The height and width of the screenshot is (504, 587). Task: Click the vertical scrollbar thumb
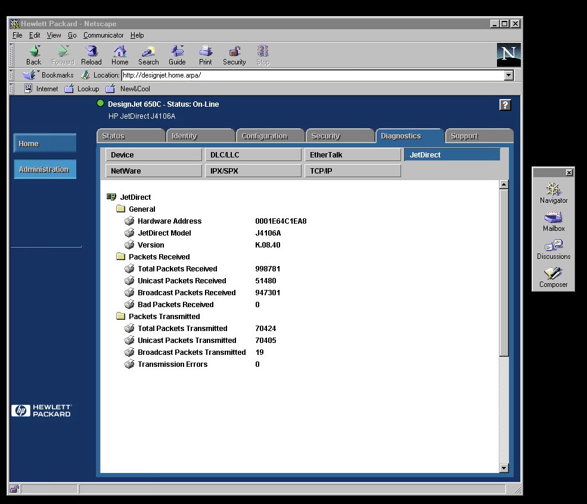click(504, 273)
